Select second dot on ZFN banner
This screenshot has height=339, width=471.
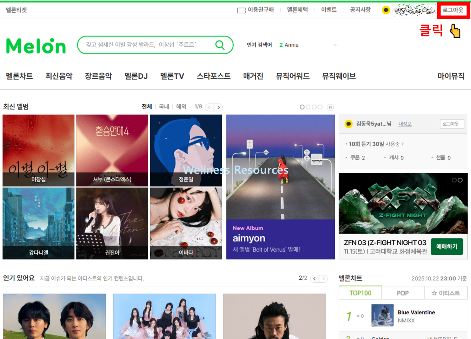click(x=460, y=180)
